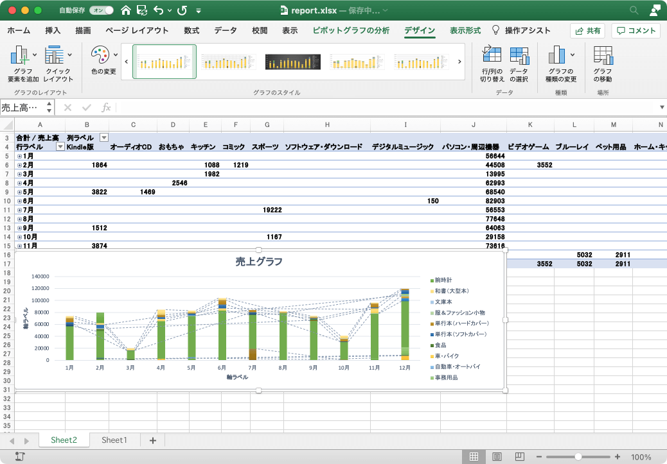Select the dark background chart style
Screen dimensions: 667x464
point(292,62)
